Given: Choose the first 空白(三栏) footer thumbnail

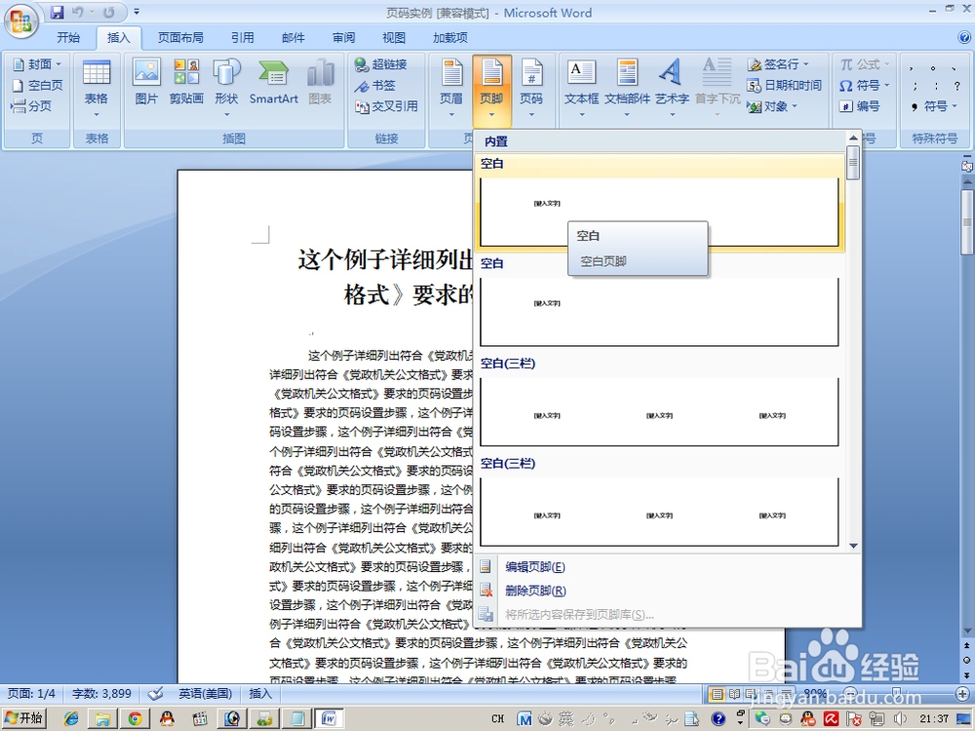Looking at the screenshot, I should [659, 411].
